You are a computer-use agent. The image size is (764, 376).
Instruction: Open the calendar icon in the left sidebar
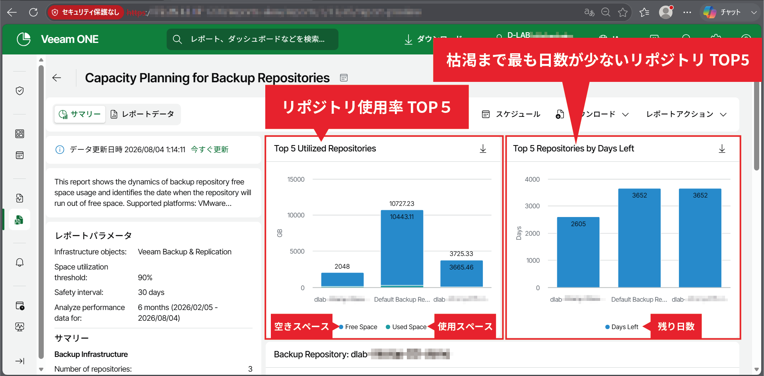tap(19, 155)
